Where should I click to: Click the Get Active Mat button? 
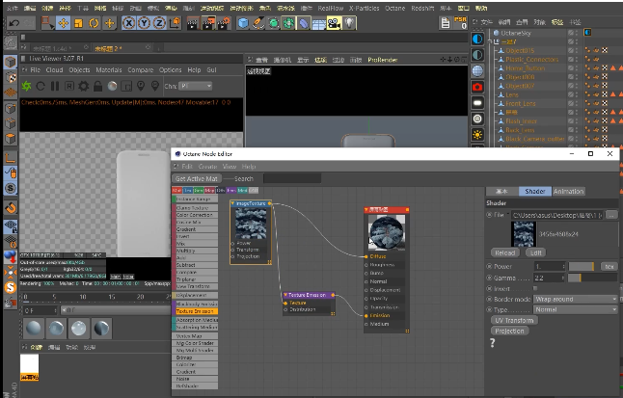pyautogui.click(x=197, y=178)
